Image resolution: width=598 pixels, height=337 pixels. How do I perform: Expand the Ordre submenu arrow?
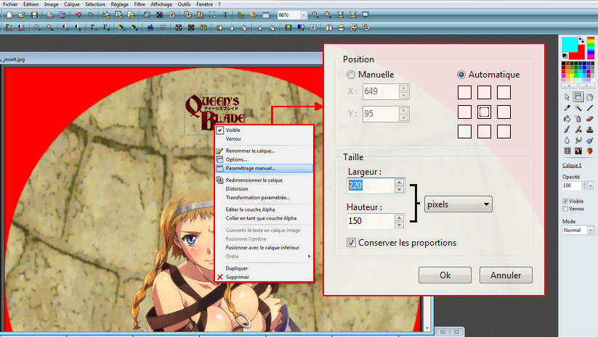(x=309, y=257)
